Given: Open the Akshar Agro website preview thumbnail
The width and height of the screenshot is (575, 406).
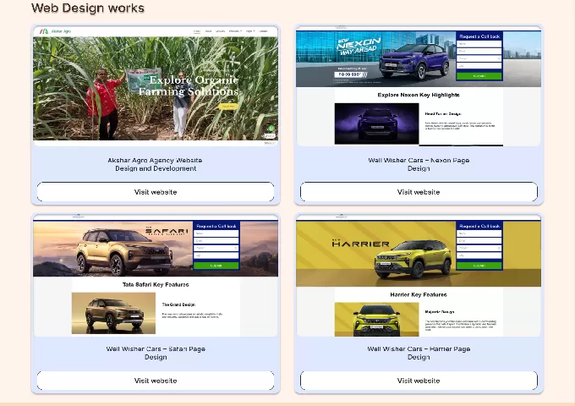Looking at the screenshot, I should 156,85.
